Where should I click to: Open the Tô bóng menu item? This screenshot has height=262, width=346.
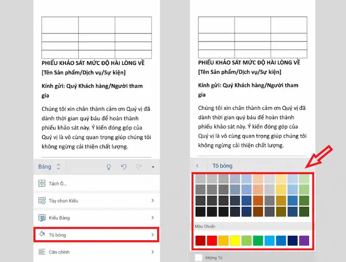click(x=96, y=235)
